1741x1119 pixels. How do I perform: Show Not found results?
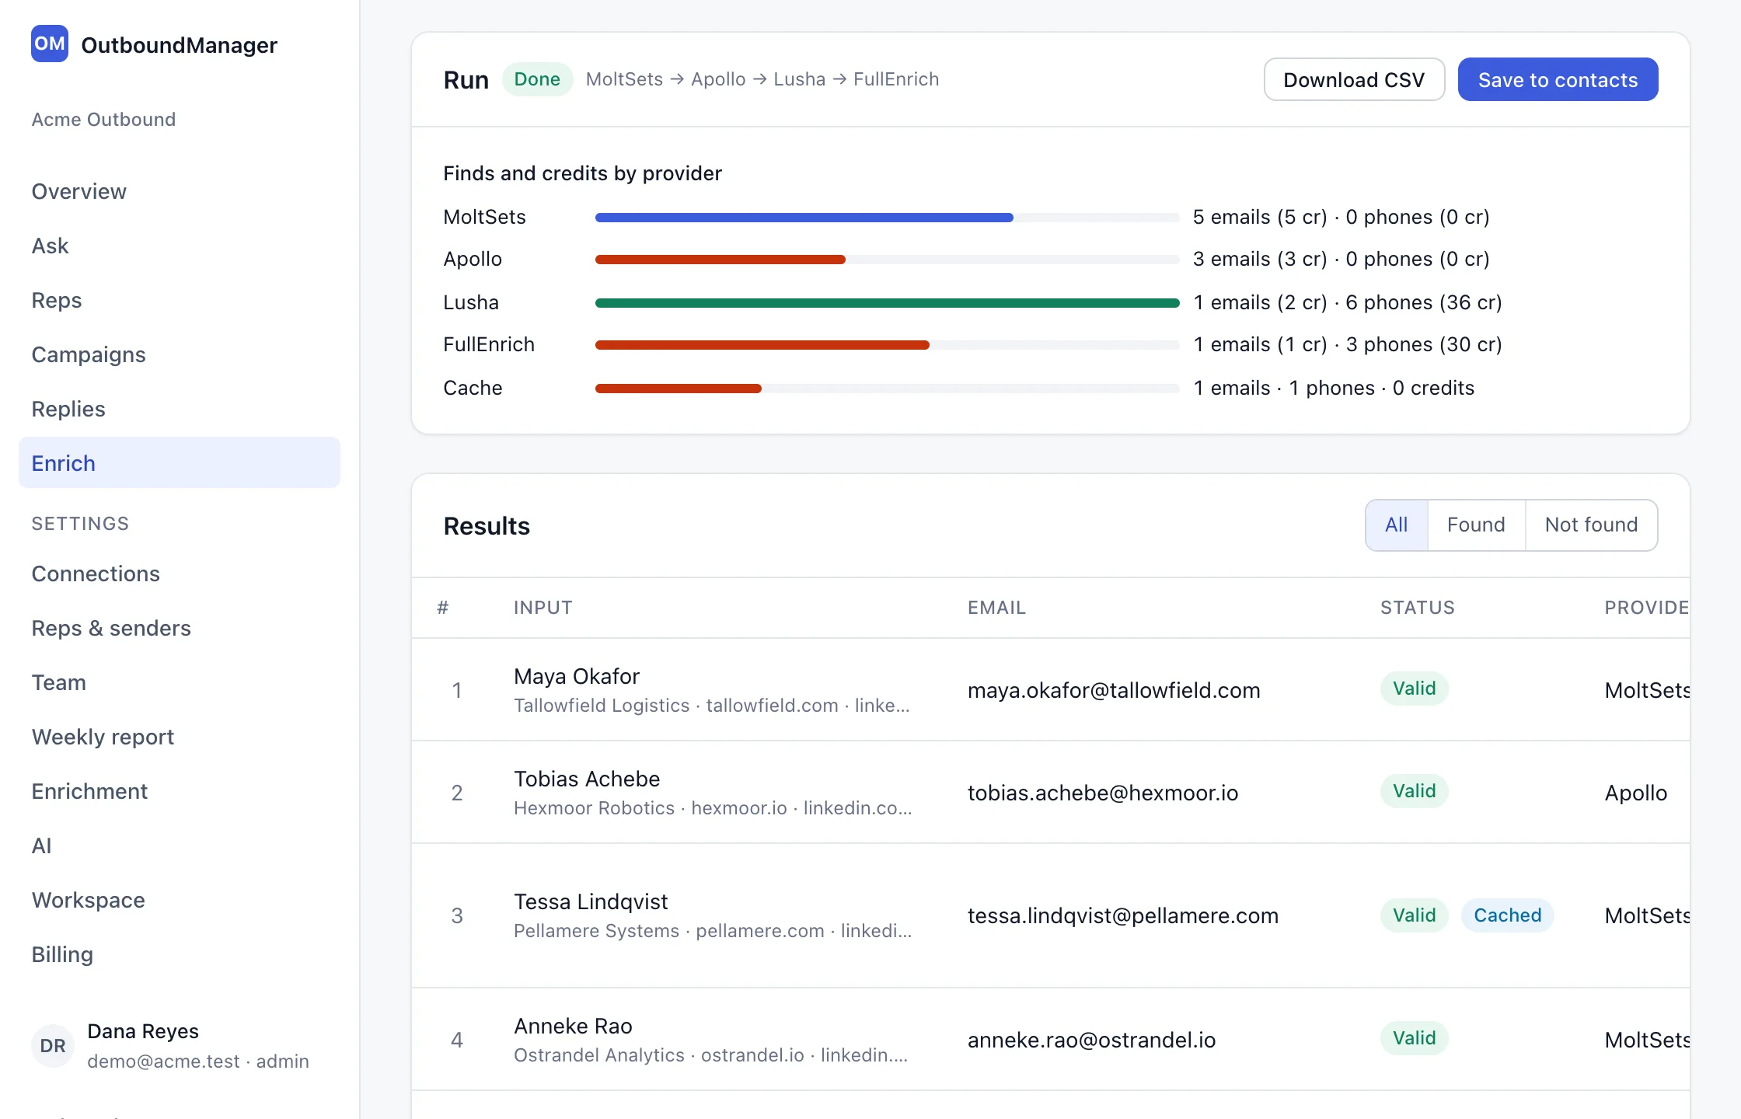[1591, 525]
